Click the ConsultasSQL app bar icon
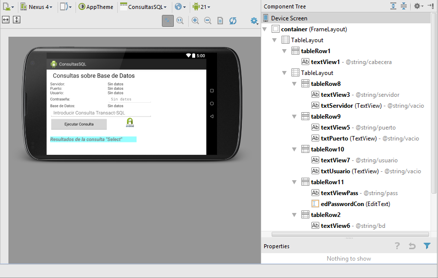 pos(54,64)
